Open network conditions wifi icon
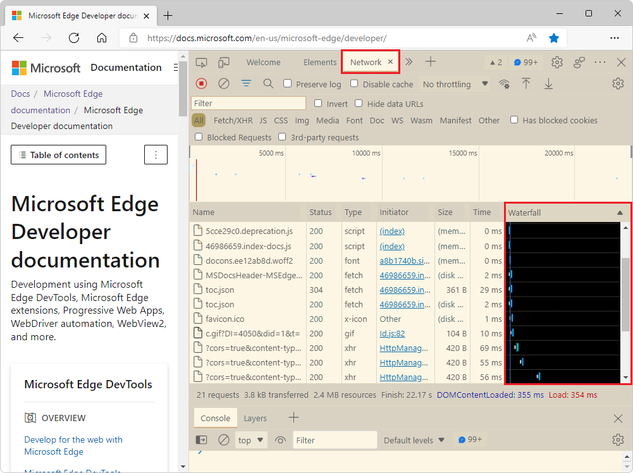Screen dimensions: 633x473 click(504, 84)
